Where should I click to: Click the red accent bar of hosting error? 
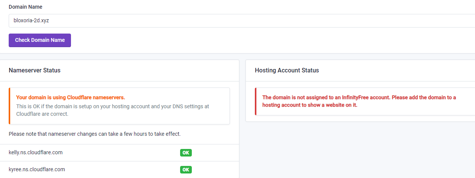tap(256, 101)
